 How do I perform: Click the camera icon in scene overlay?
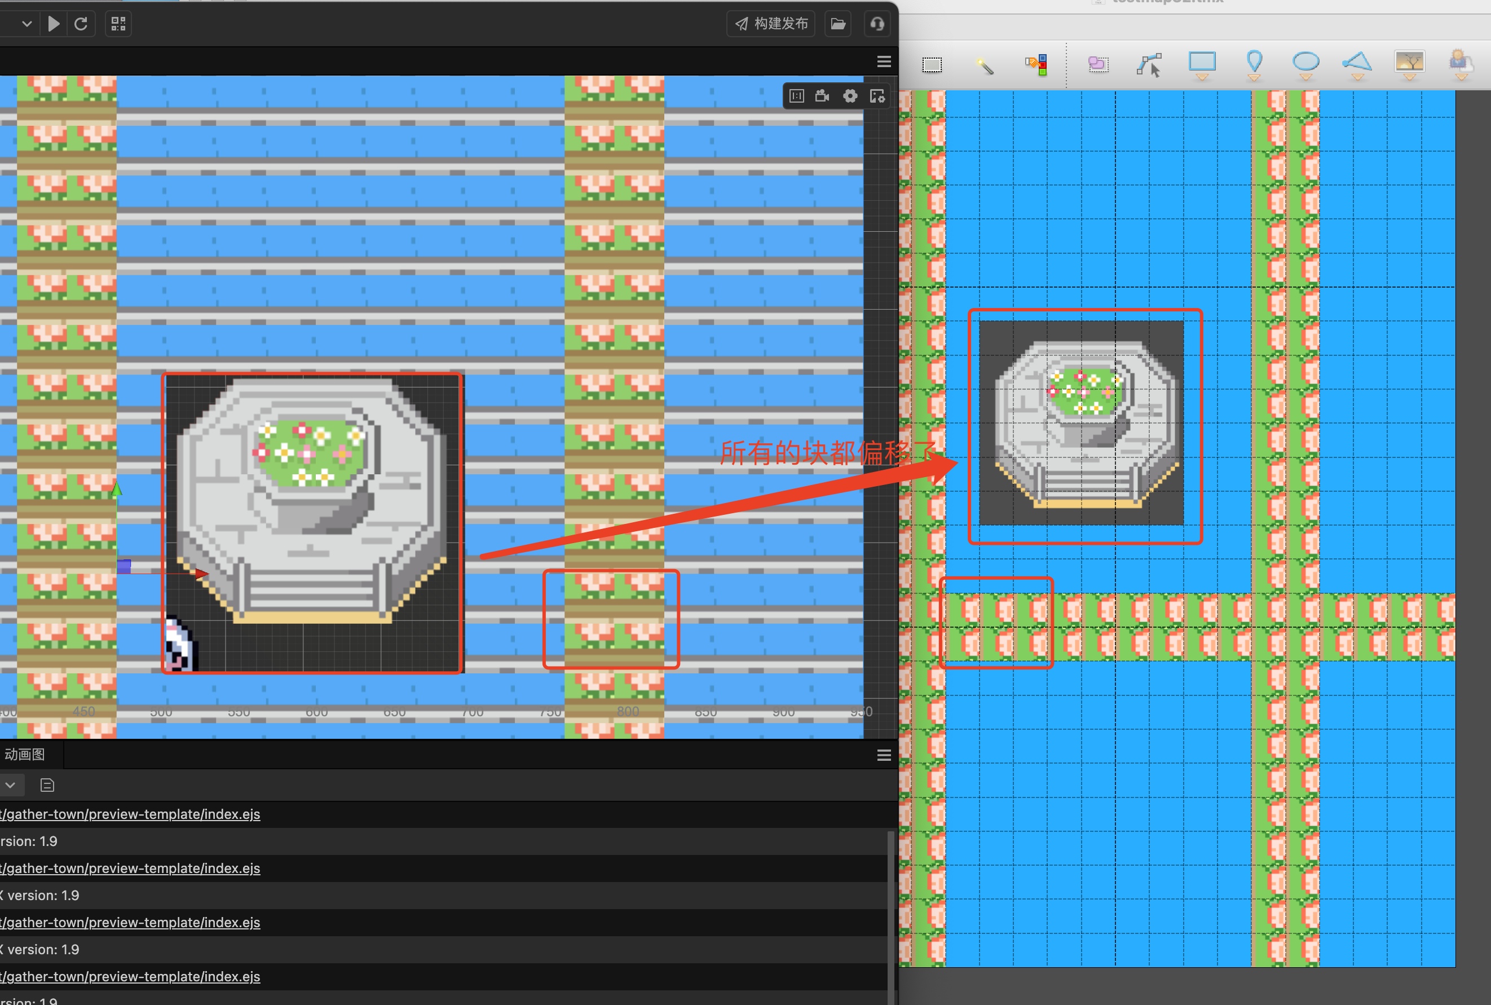pyautogui.click(x=822, y=96)
